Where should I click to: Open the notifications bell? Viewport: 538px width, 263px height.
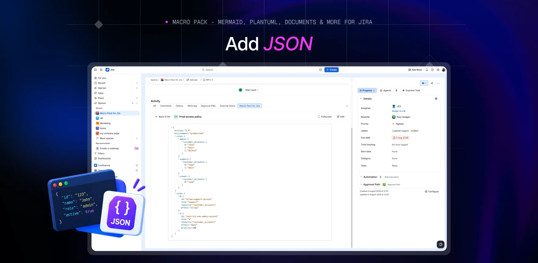pyautogui.click(x=427, y=70)
